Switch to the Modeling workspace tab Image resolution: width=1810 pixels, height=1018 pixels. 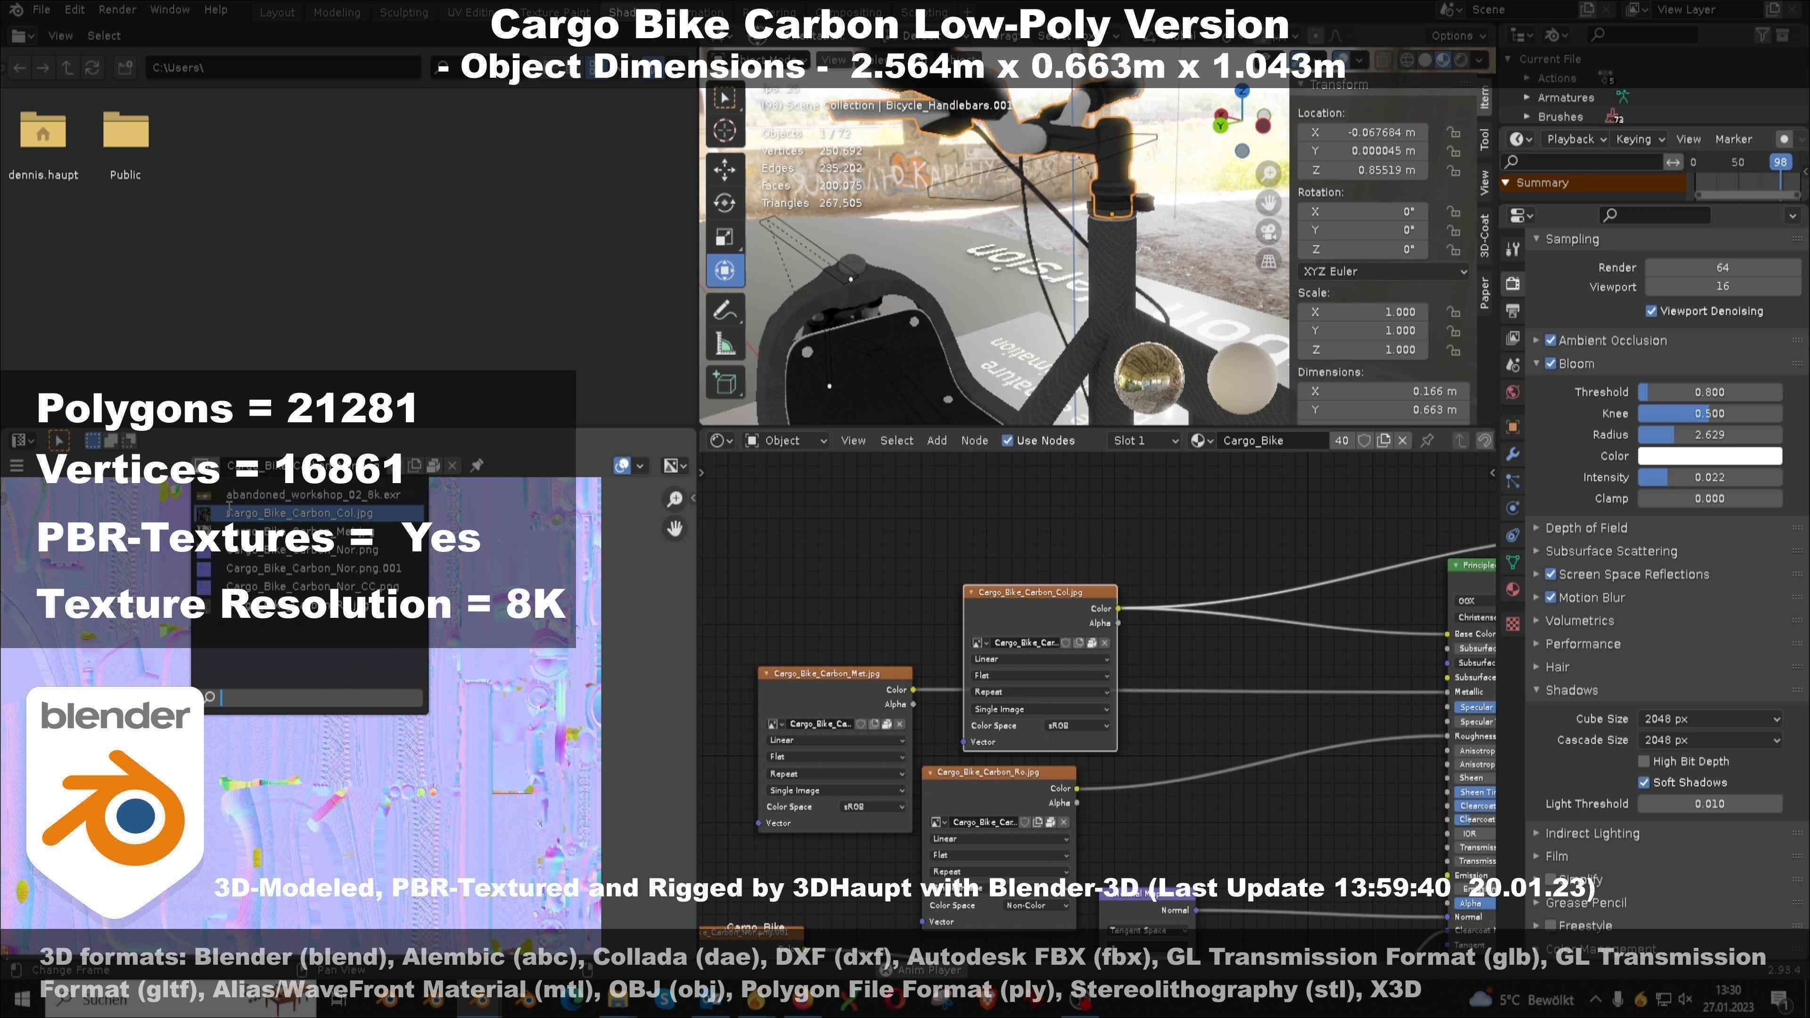[337, 13]
